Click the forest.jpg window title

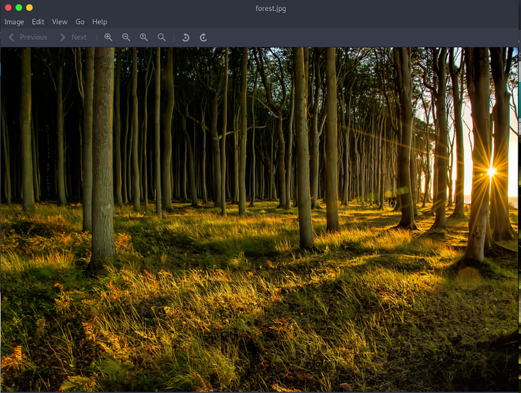pyautogui.click(x=271, y=8)
